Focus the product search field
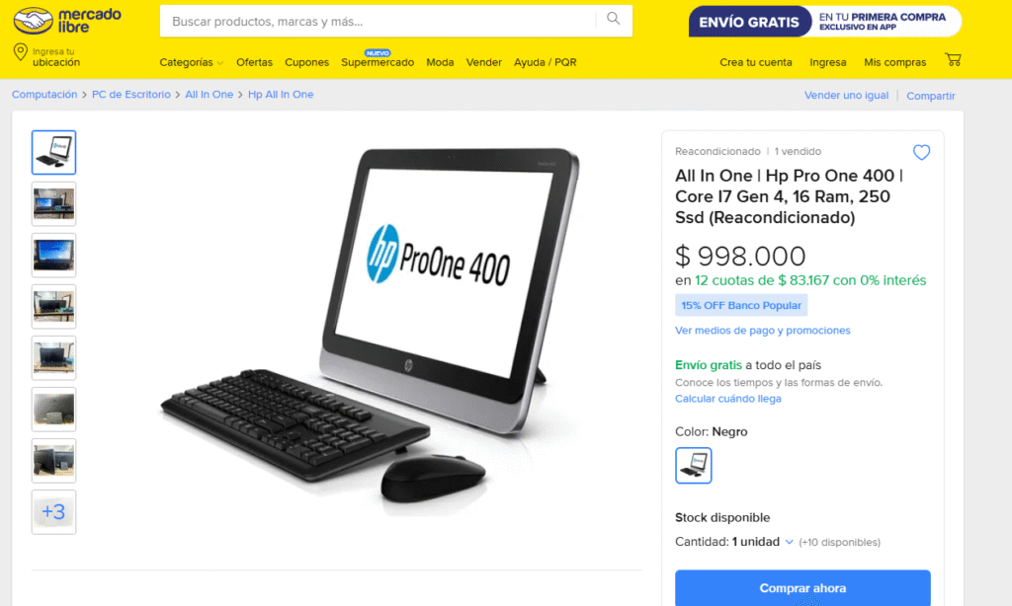The width and height of the screenshot is (1012, 606). click(x=378, y=22)
